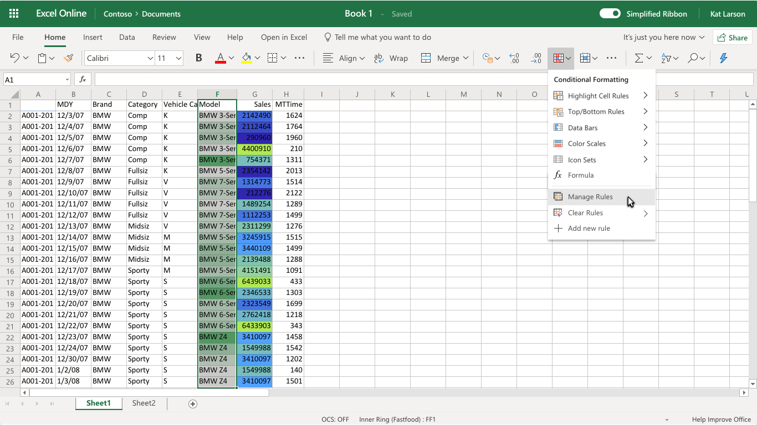Viewport: 757px width, 425px height.
Task: Expand the font color dropdown arrow
Action: click(232, 58)
